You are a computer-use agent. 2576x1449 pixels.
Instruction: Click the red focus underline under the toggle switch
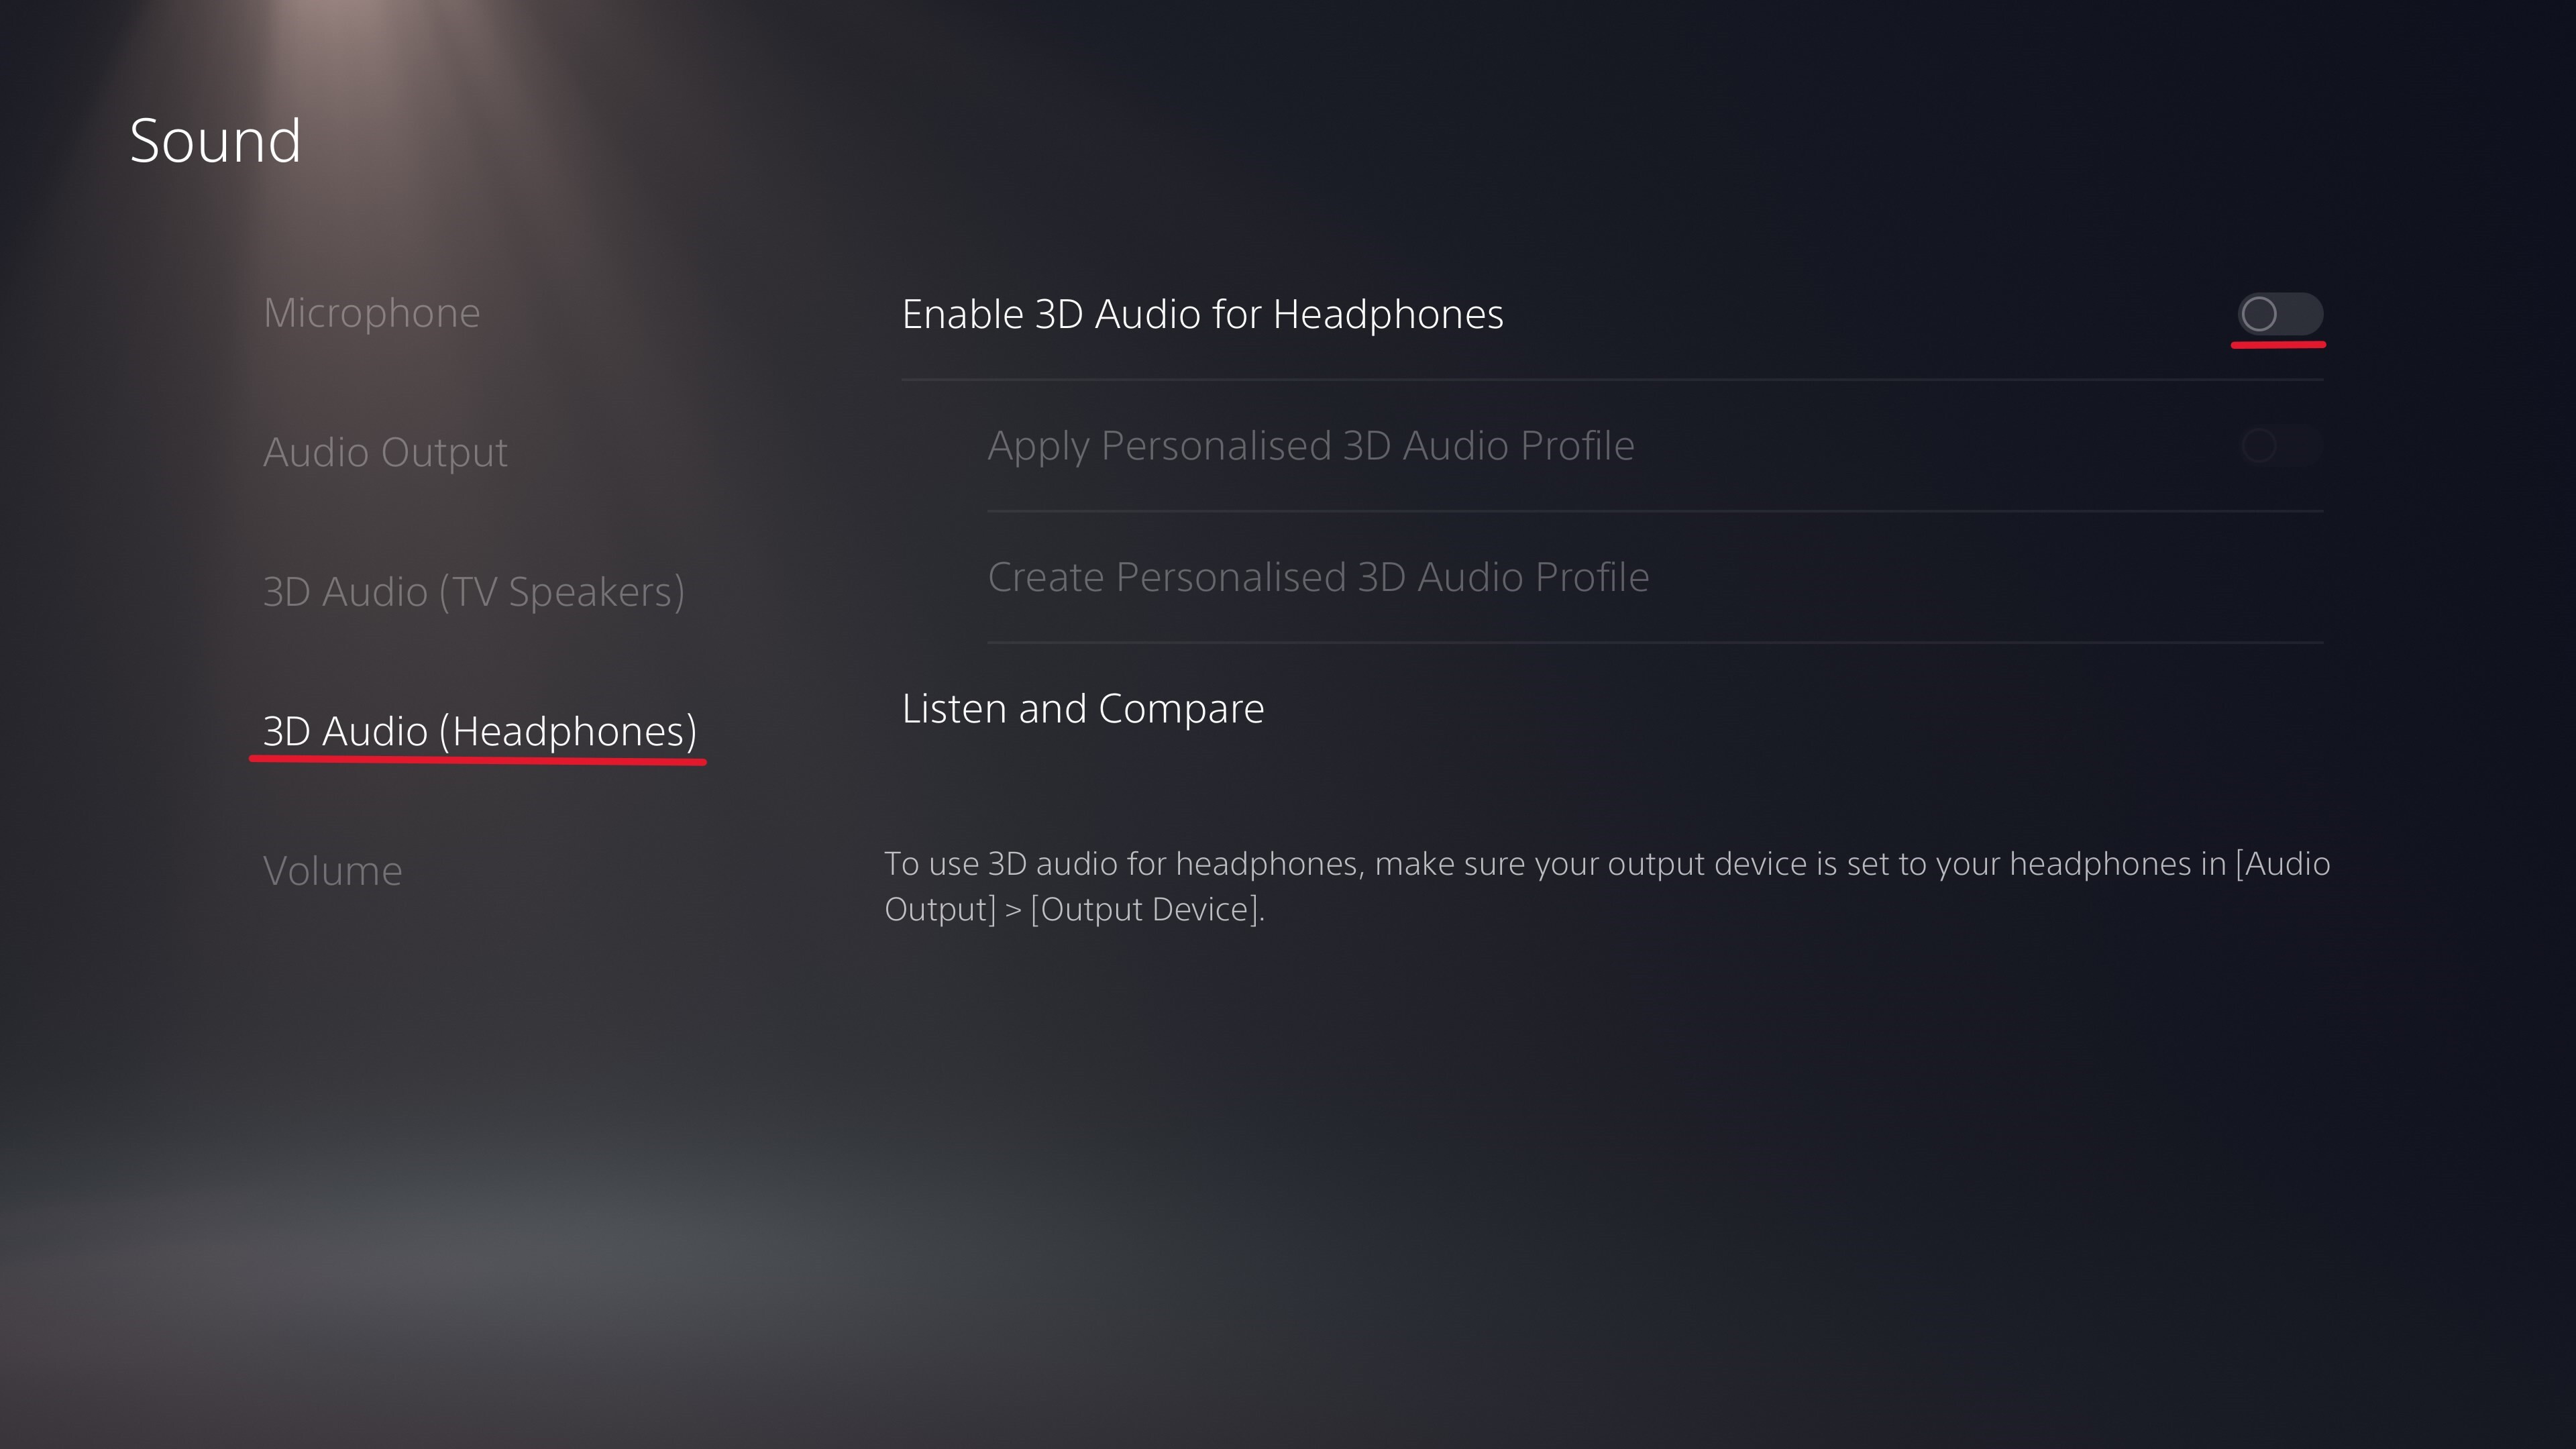tap(2278, 345)
